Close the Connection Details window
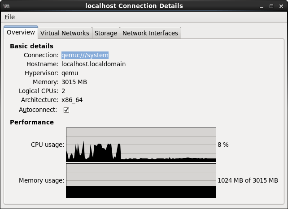 [x=281, y=6]
